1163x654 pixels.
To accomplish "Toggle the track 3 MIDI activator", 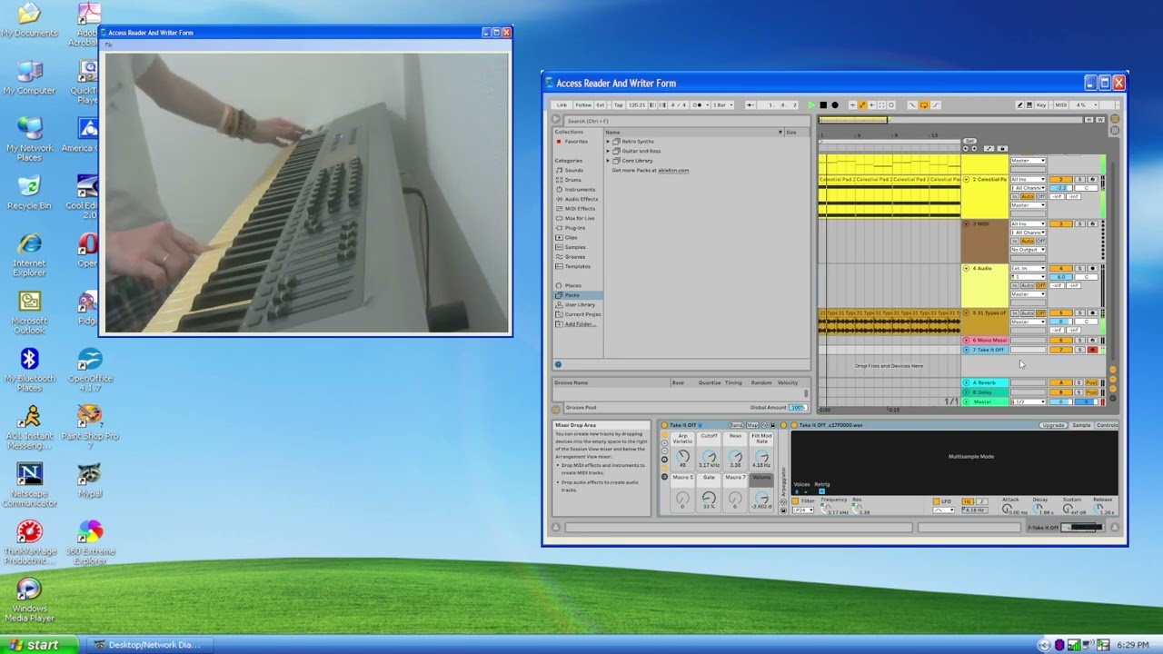I will pyautogui.click(x=1061, y=223).
